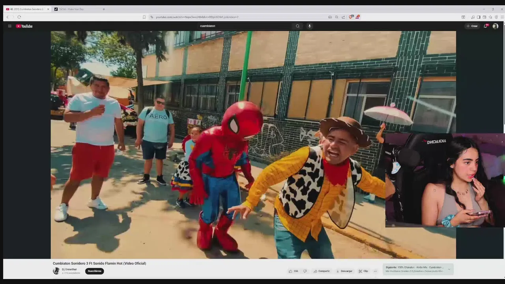
Task: Click the YouTube search magnifier button
Action: (x=297, y=26)
